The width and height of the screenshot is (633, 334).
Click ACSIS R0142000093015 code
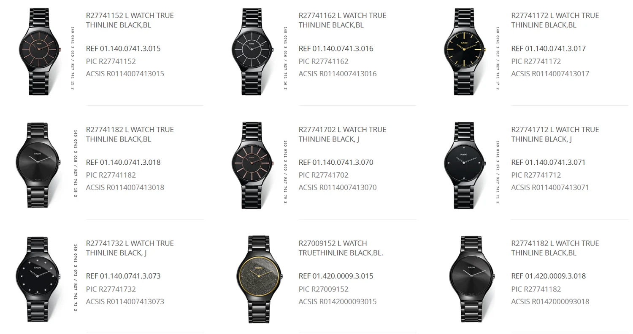338,302
